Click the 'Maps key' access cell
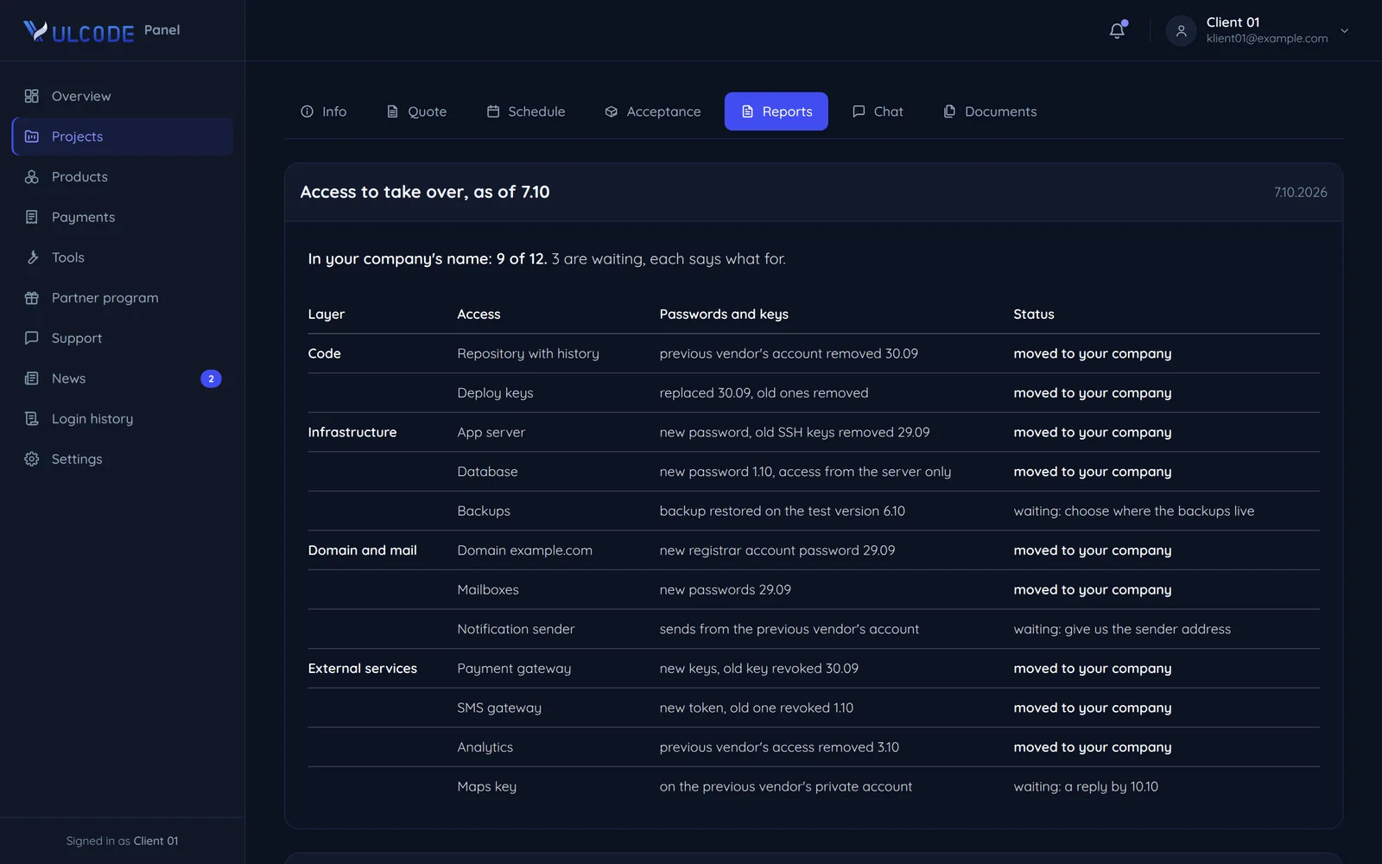The image size is (1382, 864). (x=486, y=787)
